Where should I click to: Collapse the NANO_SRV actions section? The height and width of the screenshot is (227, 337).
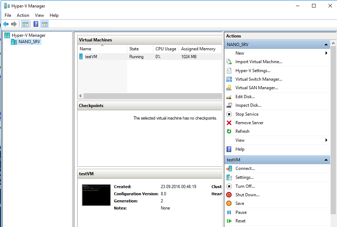[x=326, y=44]
